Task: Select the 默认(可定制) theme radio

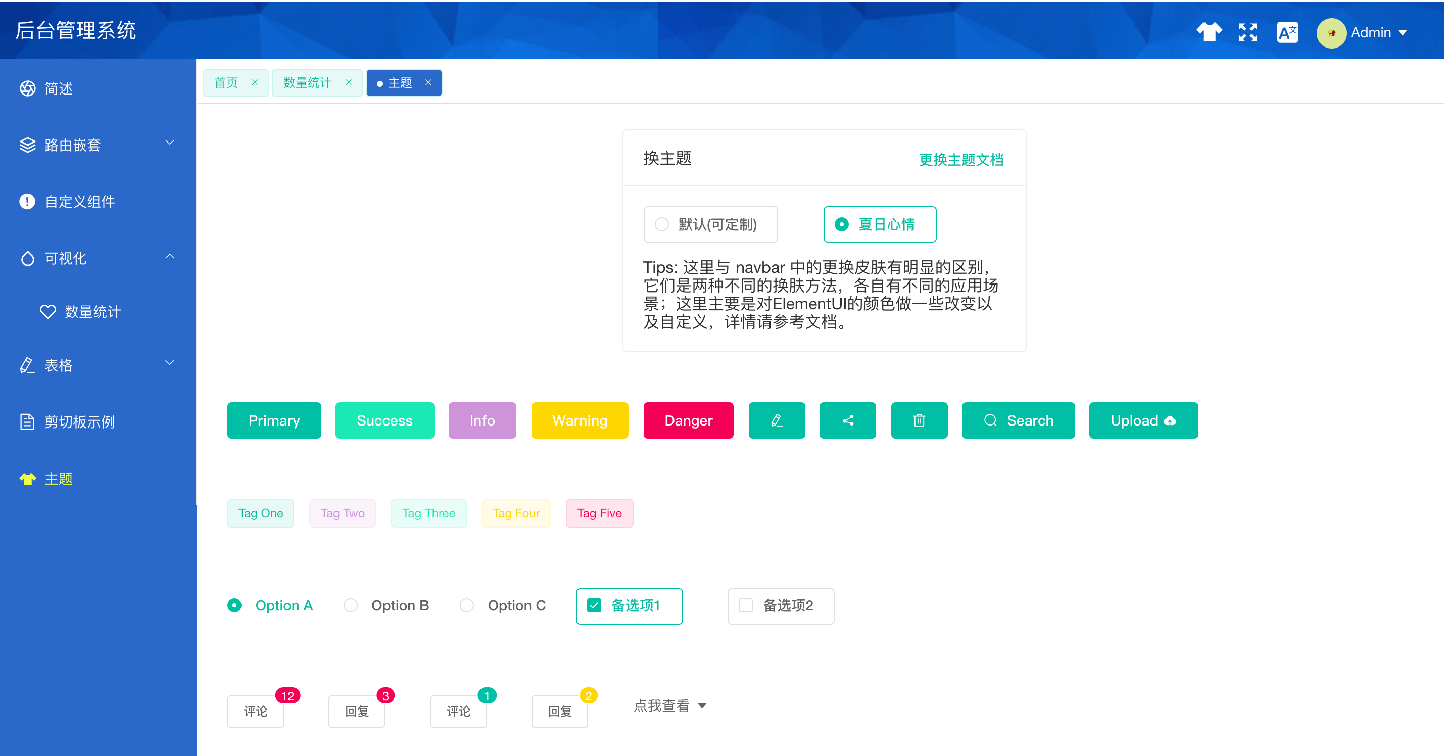Action: pos(662,224)
